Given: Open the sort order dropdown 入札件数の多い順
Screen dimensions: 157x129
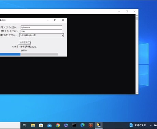Looking at the screenshot, I should click(x=42, y=35).
